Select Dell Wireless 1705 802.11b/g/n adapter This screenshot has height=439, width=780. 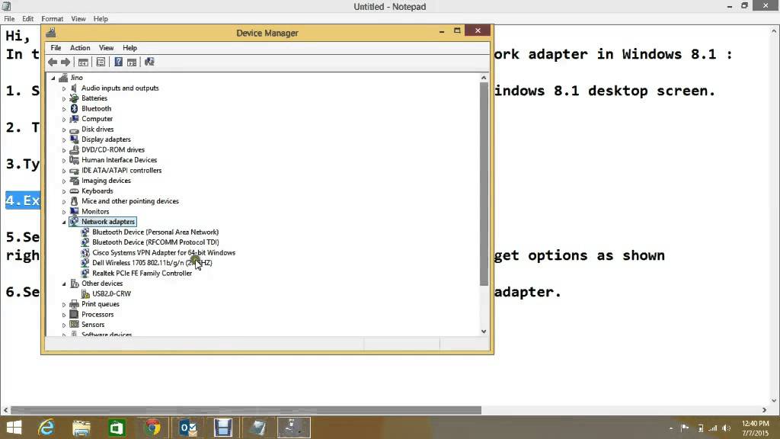point(152,263)
